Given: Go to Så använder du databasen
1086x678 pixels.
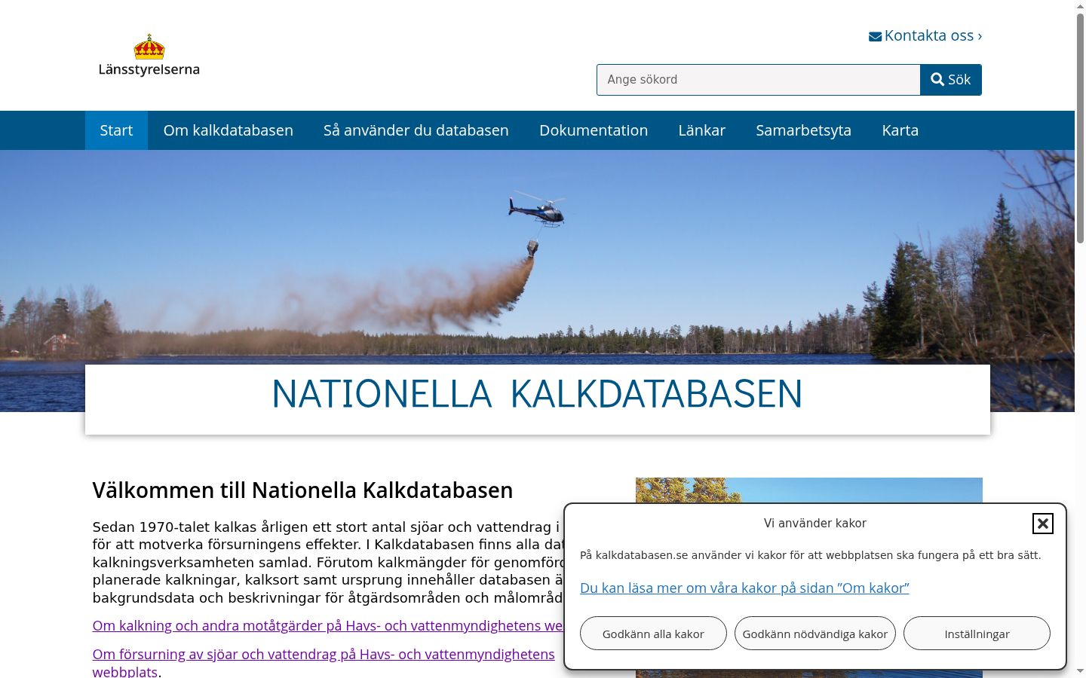Looking at the screenshot, I should pos(416,130).
